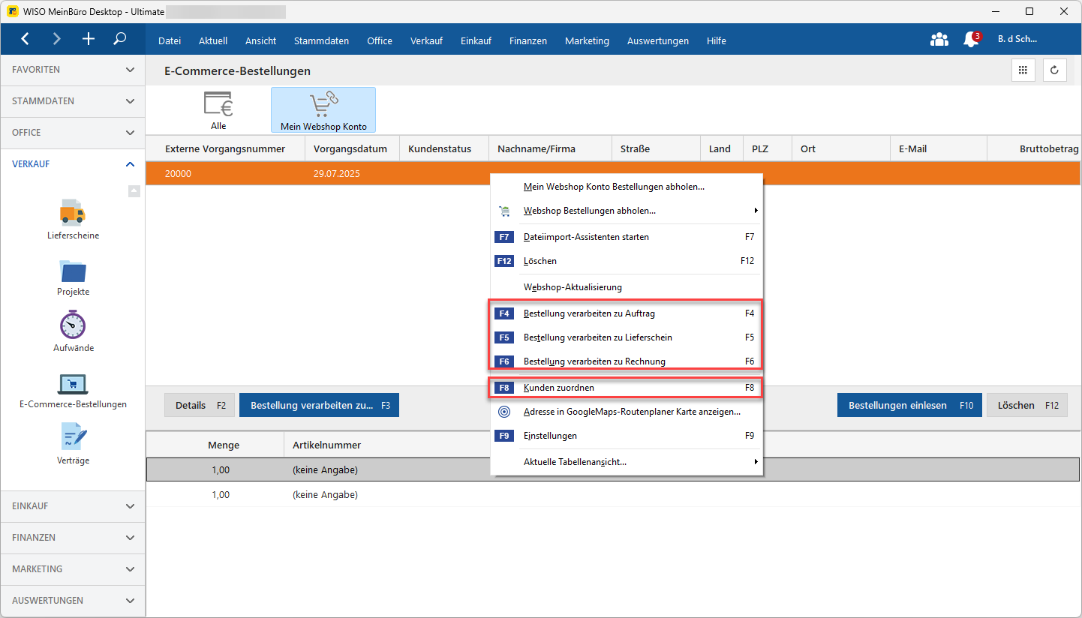Open the grid view icon top right
This screenshot has height=618, width=1082.
click(x=1022, y=70)
